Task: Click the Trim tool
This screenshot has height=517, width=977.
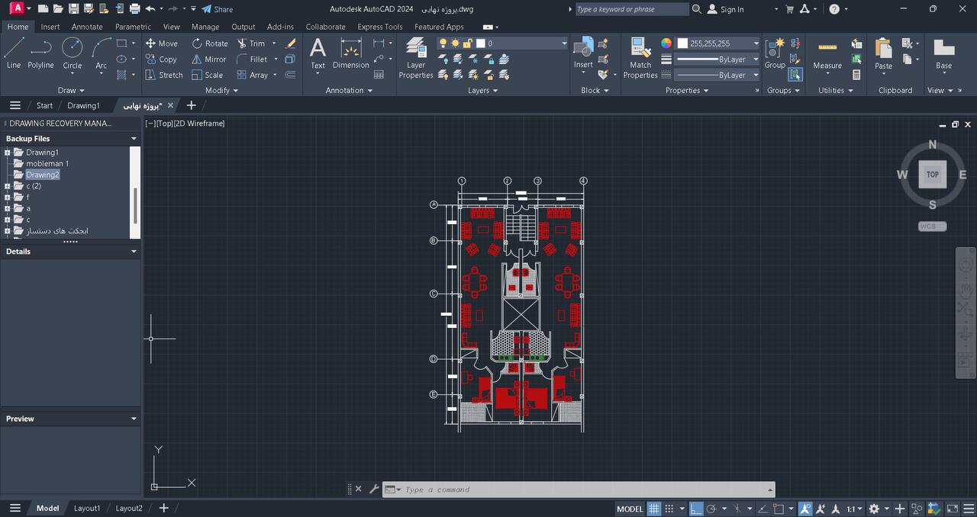Action: point(251,43)
